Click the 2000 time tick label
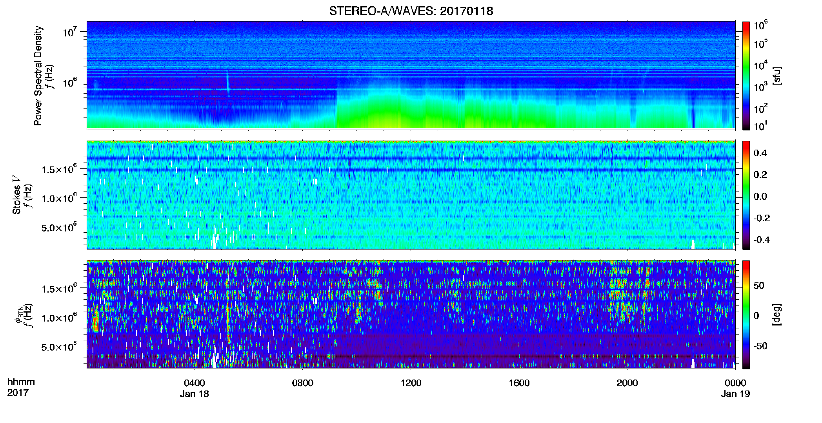 coord(627,383)
